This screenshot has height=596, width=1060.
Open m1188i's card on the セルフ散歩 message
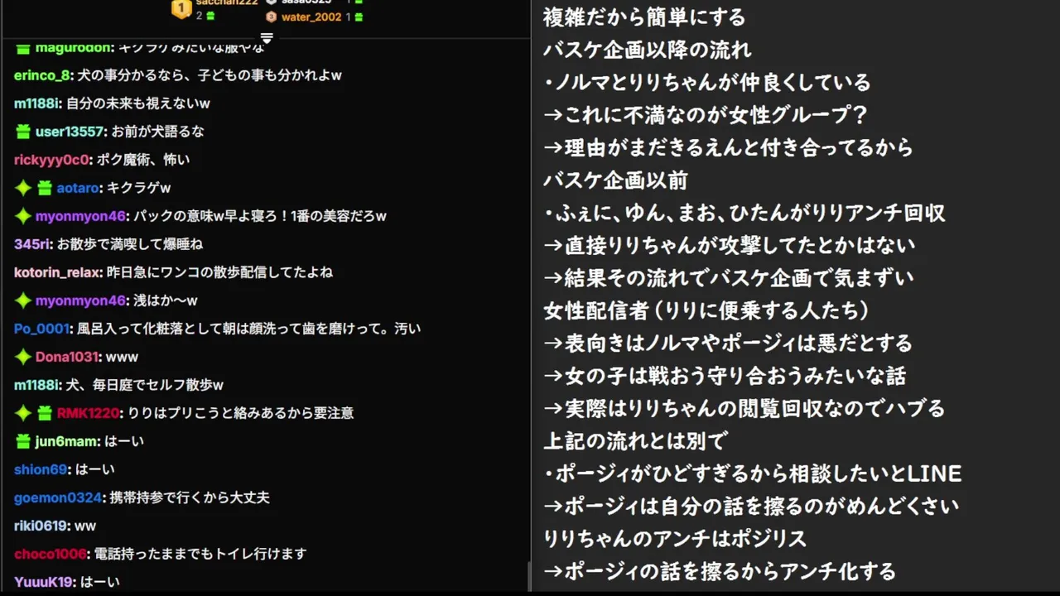tap(36, 385)
